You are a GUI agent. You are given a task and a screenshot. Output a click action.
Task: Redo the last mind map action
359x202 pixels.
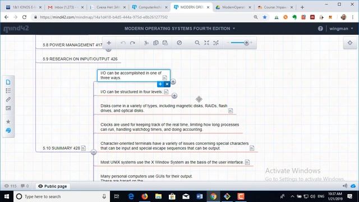click(x=132, y=43)
